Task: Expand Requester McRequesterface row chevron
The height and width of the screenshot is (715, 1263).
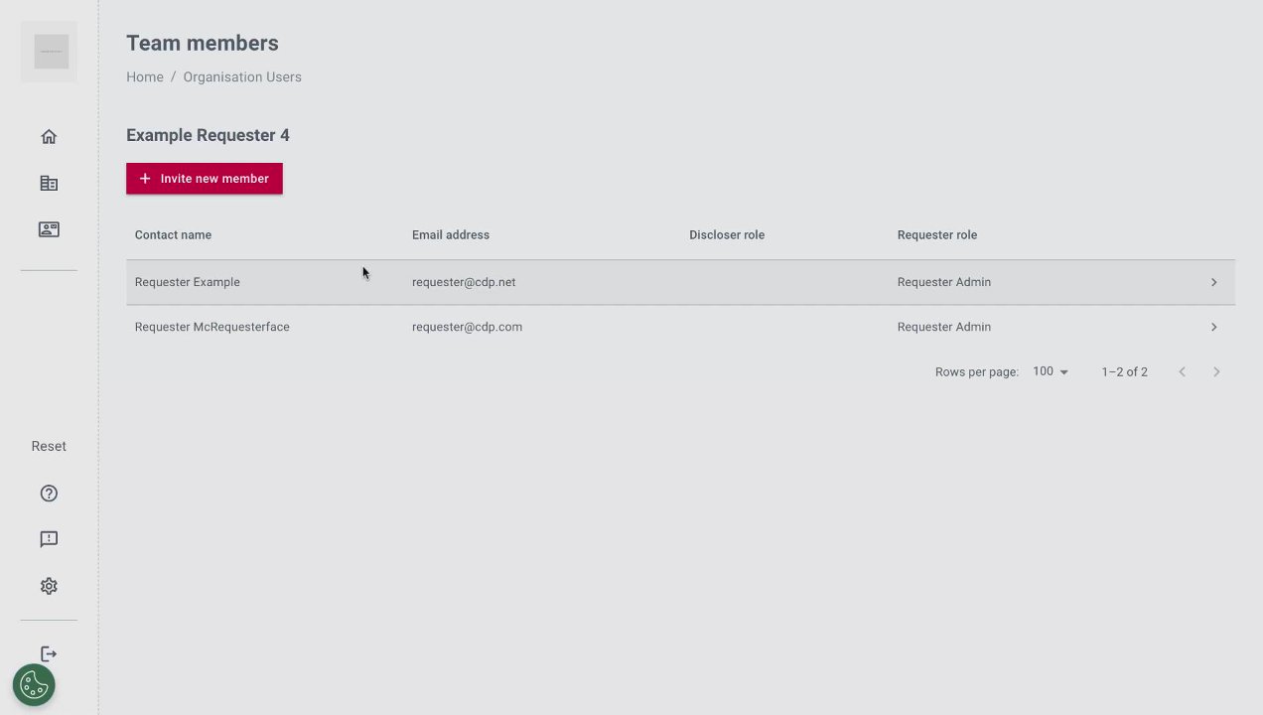Action: (x=1213, y=327)
